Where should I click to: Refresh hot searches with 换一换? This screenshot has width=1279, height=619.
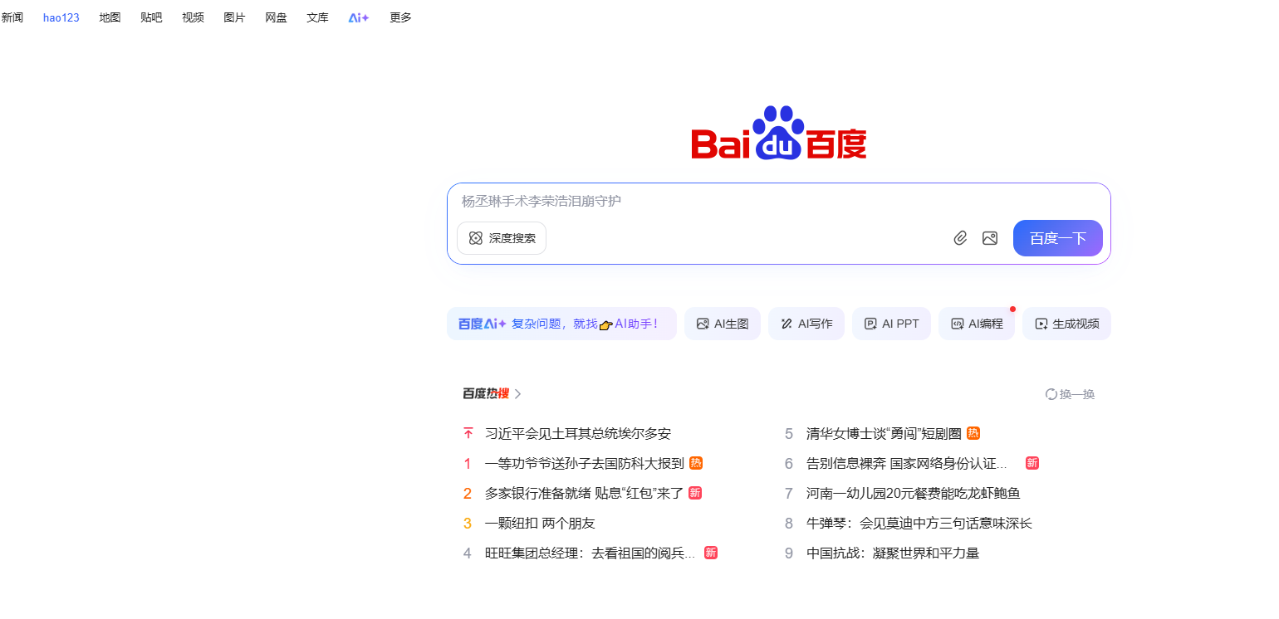[1070, 394]
